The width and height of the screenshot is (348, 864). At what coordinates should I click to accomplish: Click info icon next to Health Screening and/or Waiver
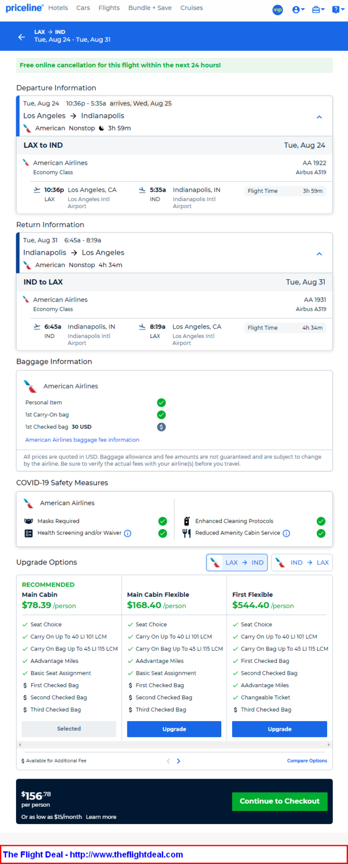[128, 533]
